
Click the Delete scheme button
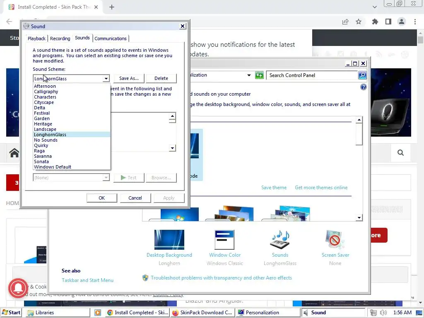[x=161, y=78]
